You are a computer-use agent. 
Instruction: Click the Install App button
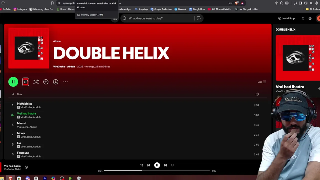tap(286, 18)
